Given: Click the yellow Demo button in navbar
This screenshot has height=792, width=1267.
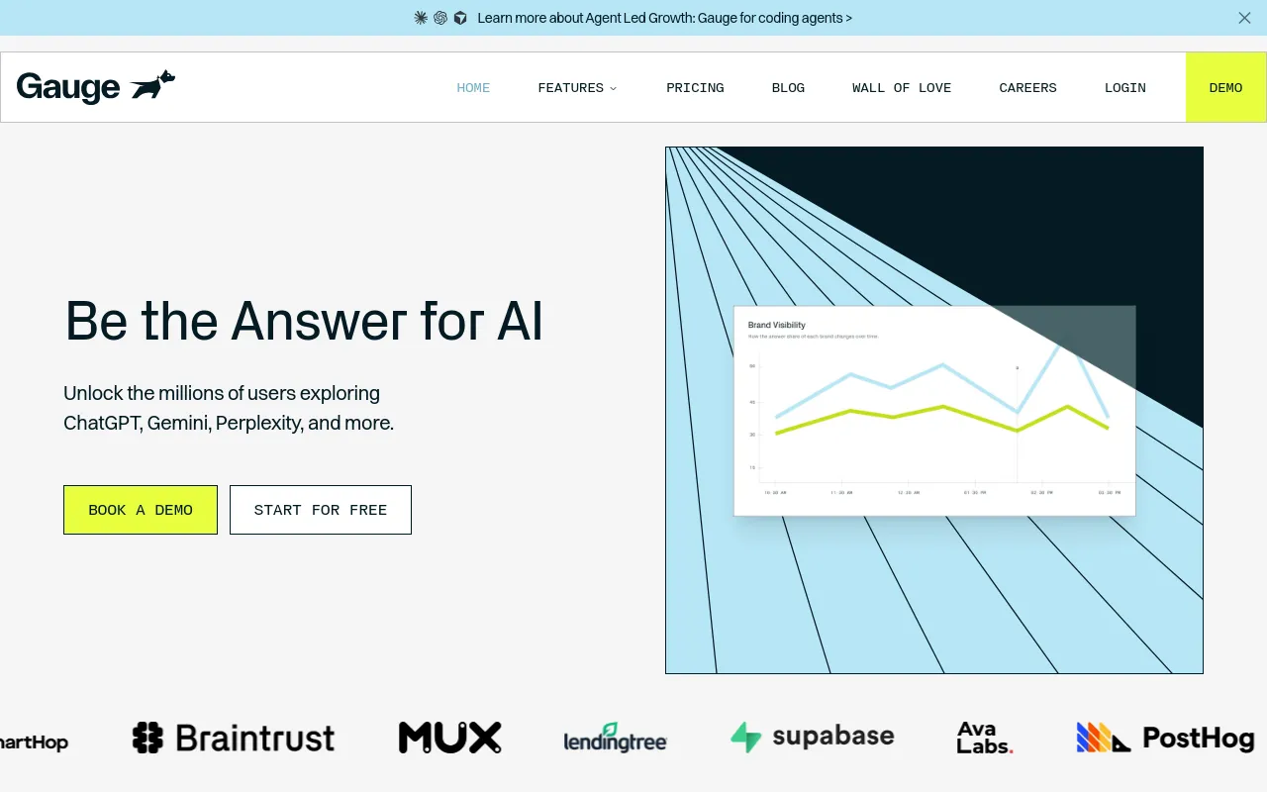Looking at the screenshot, I should pos(1225,87).
